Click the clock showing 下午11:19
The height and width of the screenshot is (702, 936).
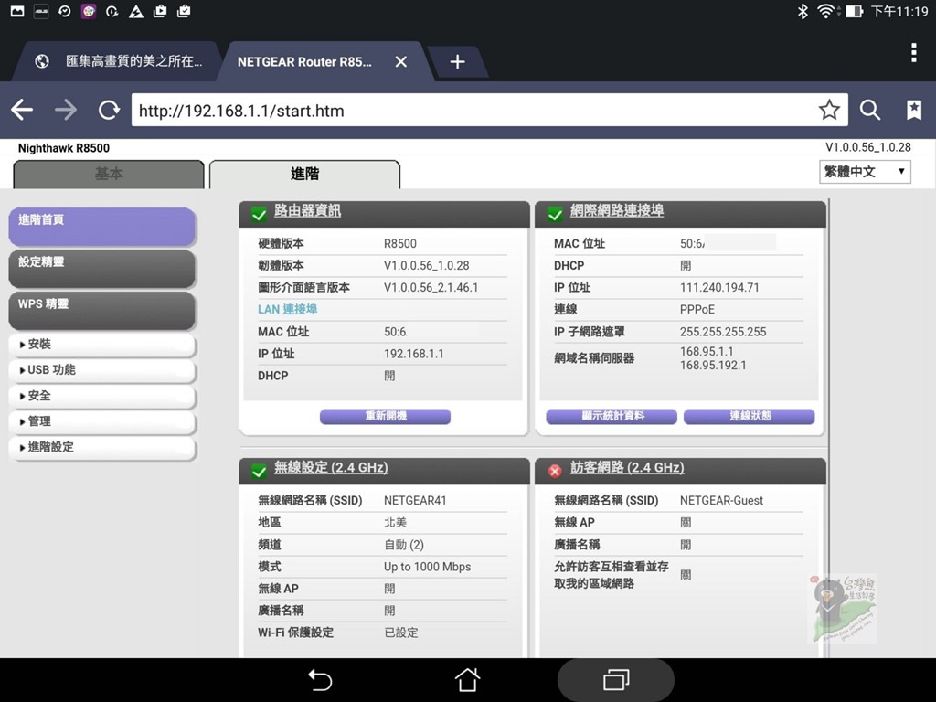[x=899, y=11]
